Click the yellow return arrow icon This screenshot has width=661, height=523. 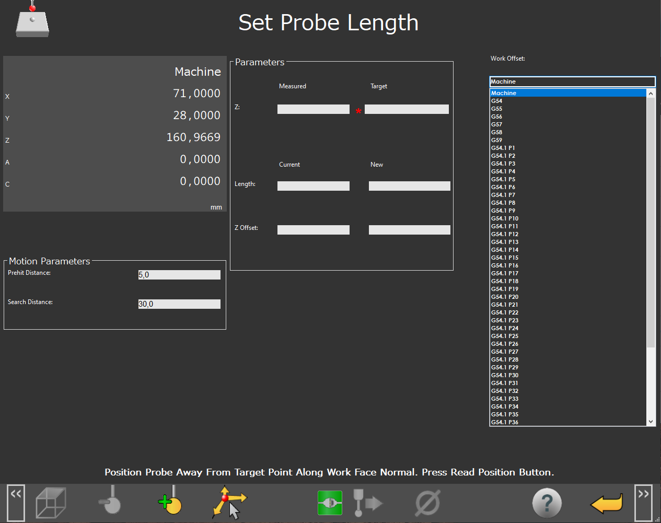[x=606, y=504]
